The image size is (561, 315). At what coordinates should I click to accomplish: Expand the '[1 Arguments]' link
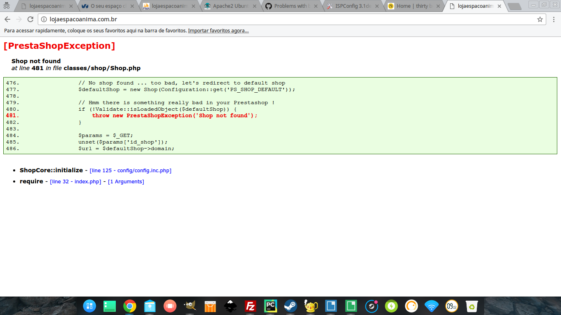point(126,182)
